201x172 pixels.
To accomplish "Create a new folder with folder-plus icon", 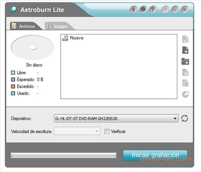I will pos(185,61).
